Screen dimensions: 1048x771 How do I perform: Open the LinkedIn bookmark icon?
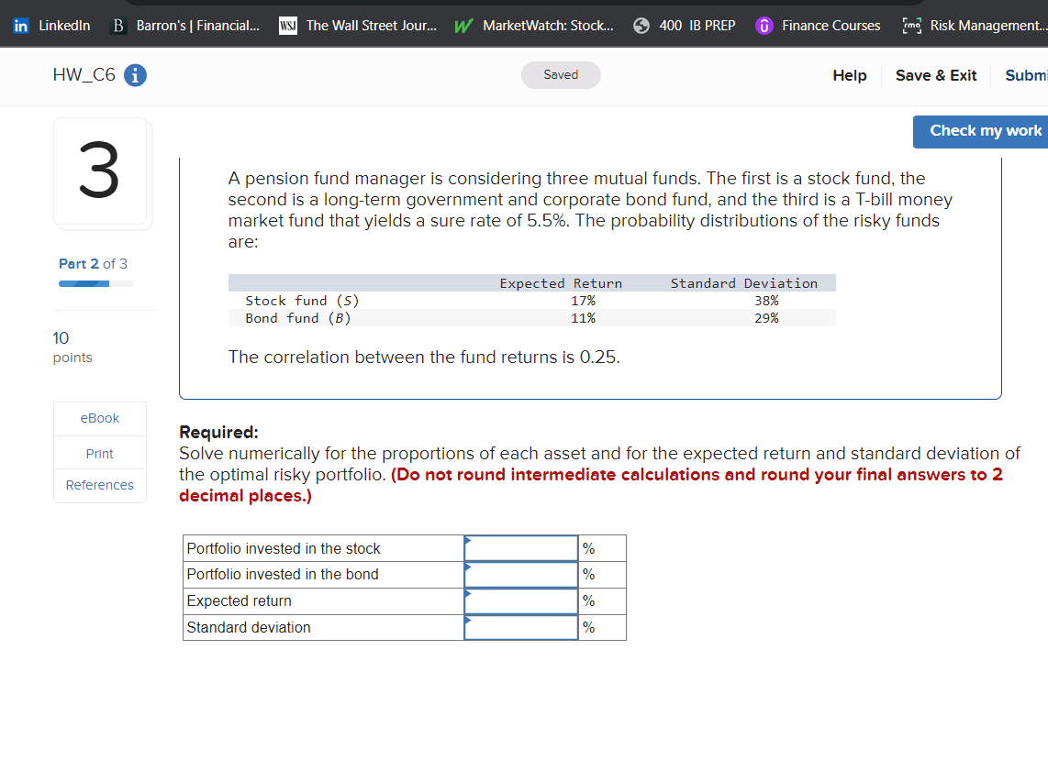click(20, 25)
